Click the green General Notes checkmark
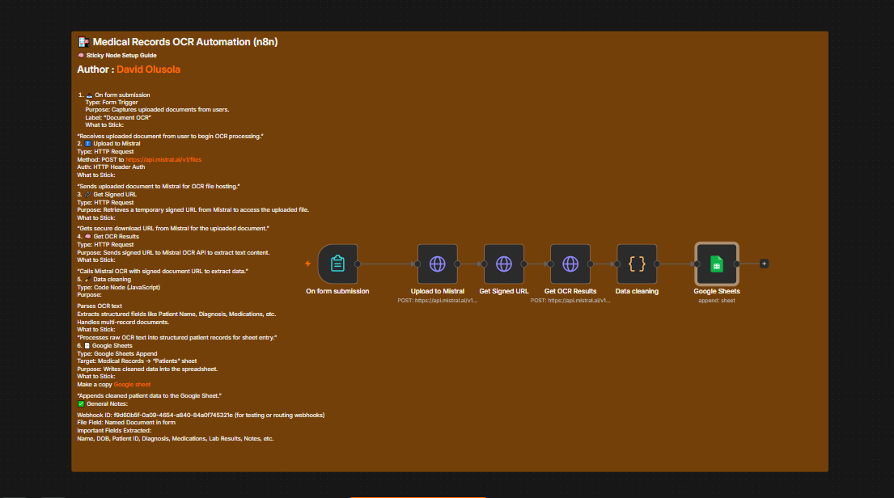 81,404
